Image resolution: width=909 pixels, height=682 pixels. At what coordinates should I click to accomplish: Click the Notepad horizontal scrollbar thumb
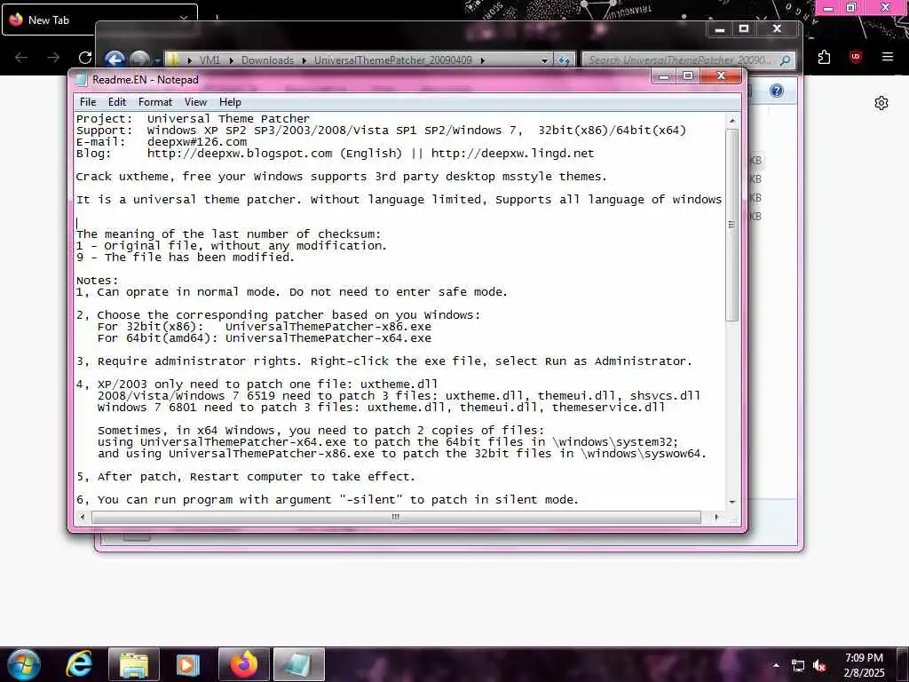(396, 517)
